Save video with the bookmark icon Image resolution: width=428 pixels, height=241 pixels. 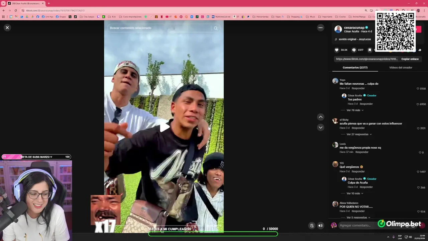pos(369,50)
